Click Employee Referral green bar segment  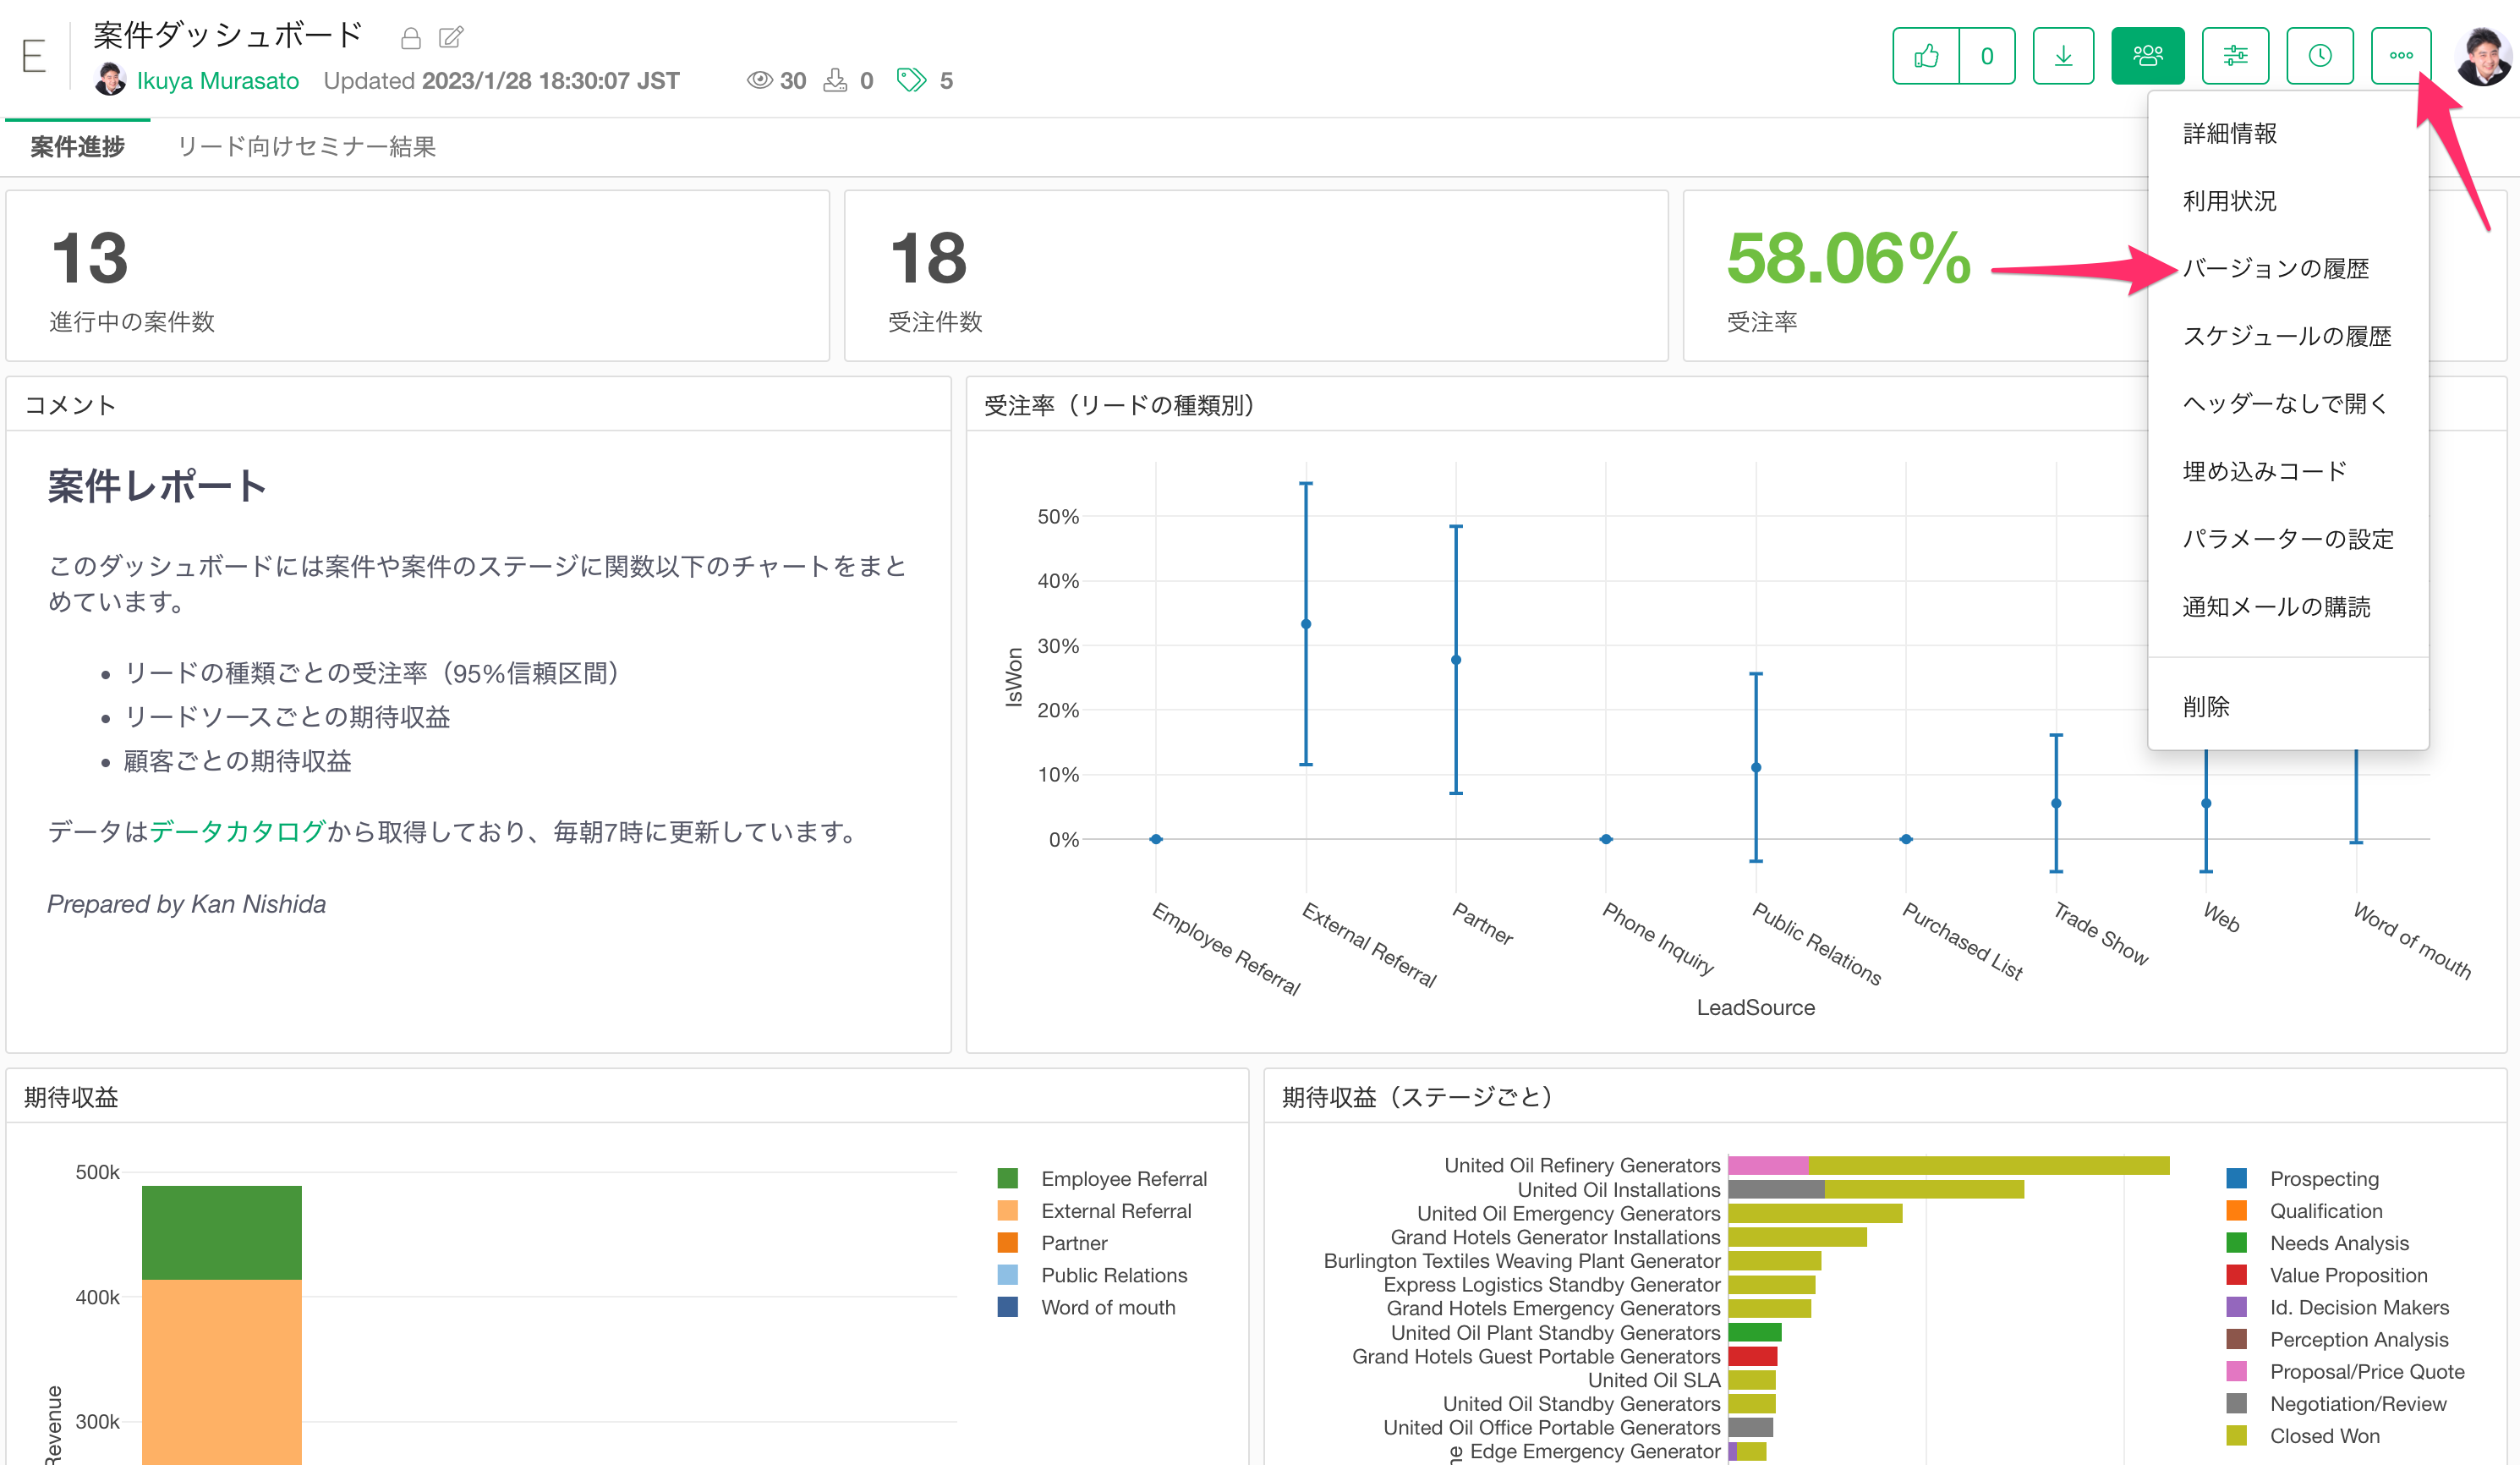coord(221,1232)
